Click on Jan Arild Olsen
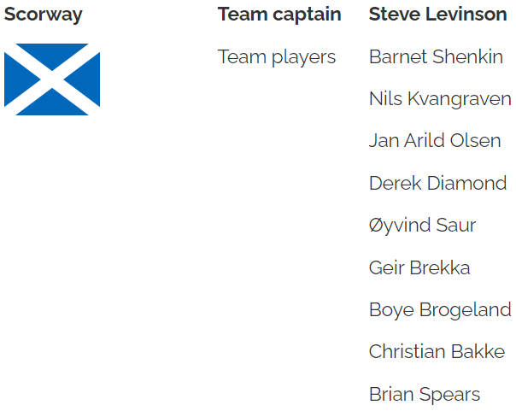The image size is (516, 411). [435, 141]
